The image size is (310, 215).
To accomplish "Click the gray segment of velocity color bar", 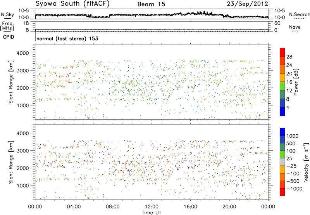I will [x=282, y=162].
